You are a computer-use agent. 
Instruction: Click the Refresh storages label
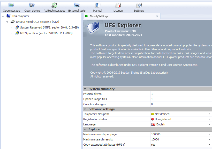54,11
